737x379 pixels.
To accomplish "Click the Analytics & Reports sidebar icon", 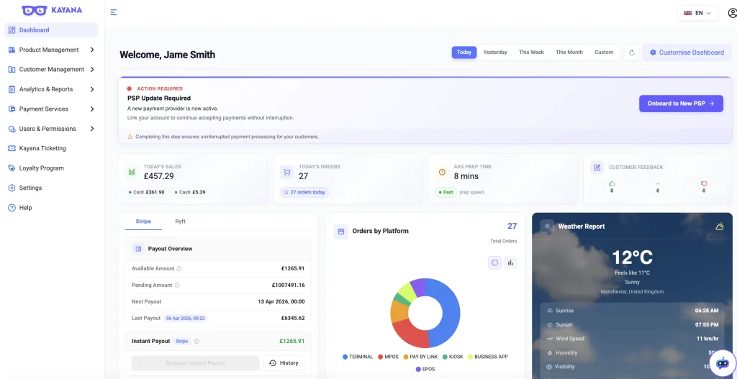I will click(x=12, y=89).
